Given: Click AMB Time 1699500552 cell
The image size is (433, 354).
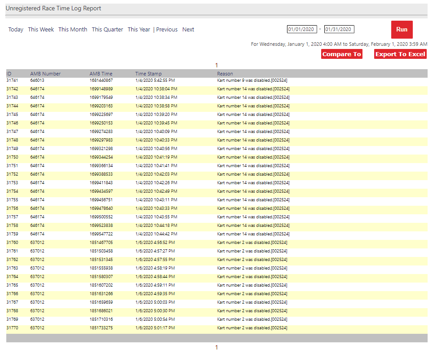Looking at the screenshot, I should pyautogui.click(x=101, y=217).
